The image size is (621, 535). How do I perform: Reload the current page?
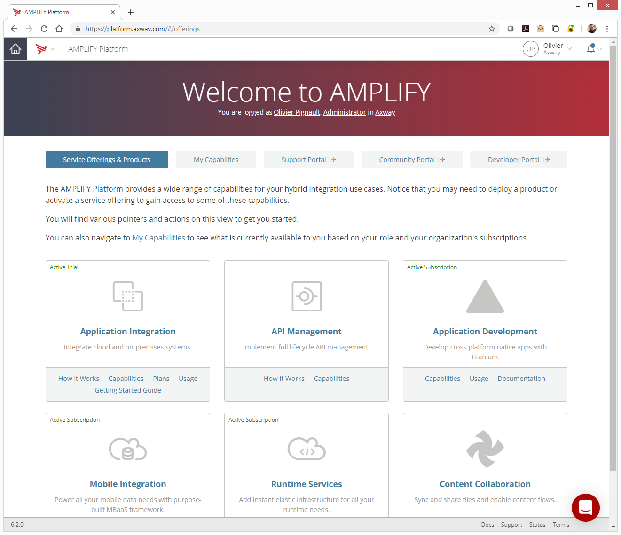[44, 29]
